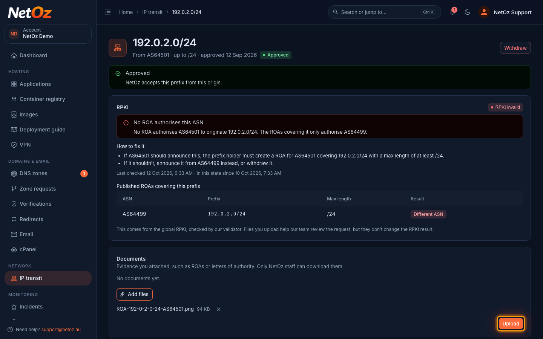Click the DNS zones globe icon

(14, 173)
